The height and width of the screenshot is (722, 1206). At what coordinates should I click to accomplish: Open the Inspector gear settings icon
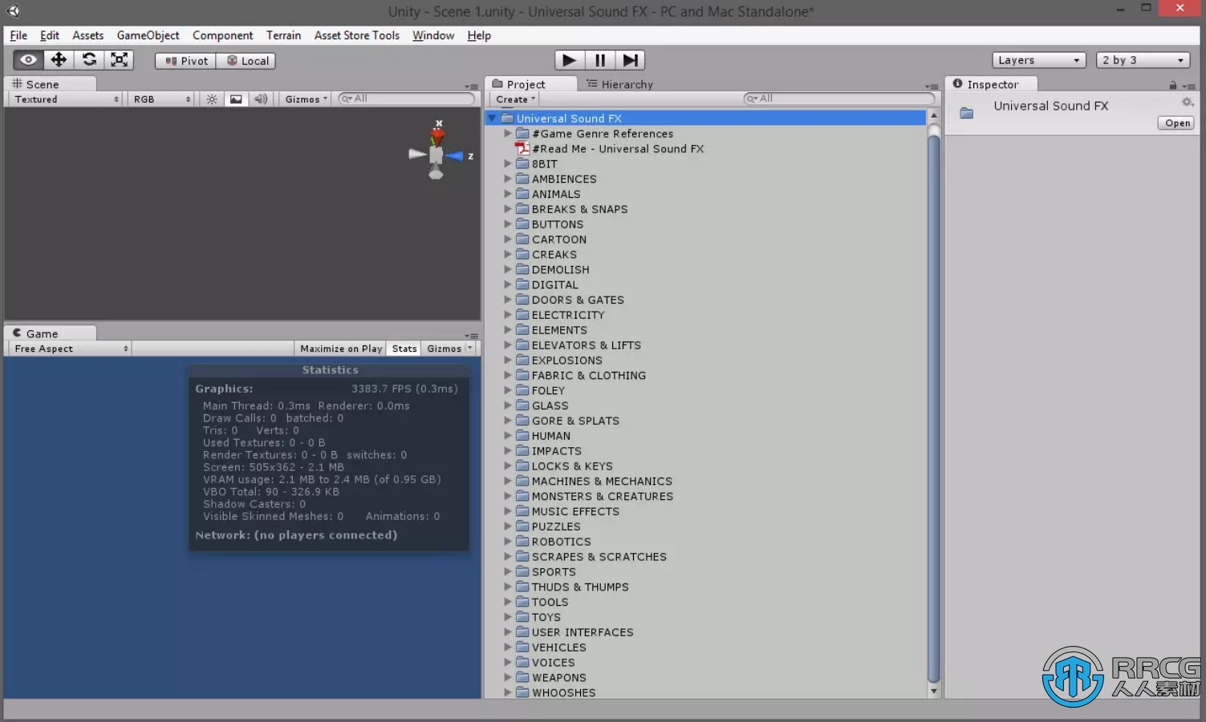pos(1187,103)
